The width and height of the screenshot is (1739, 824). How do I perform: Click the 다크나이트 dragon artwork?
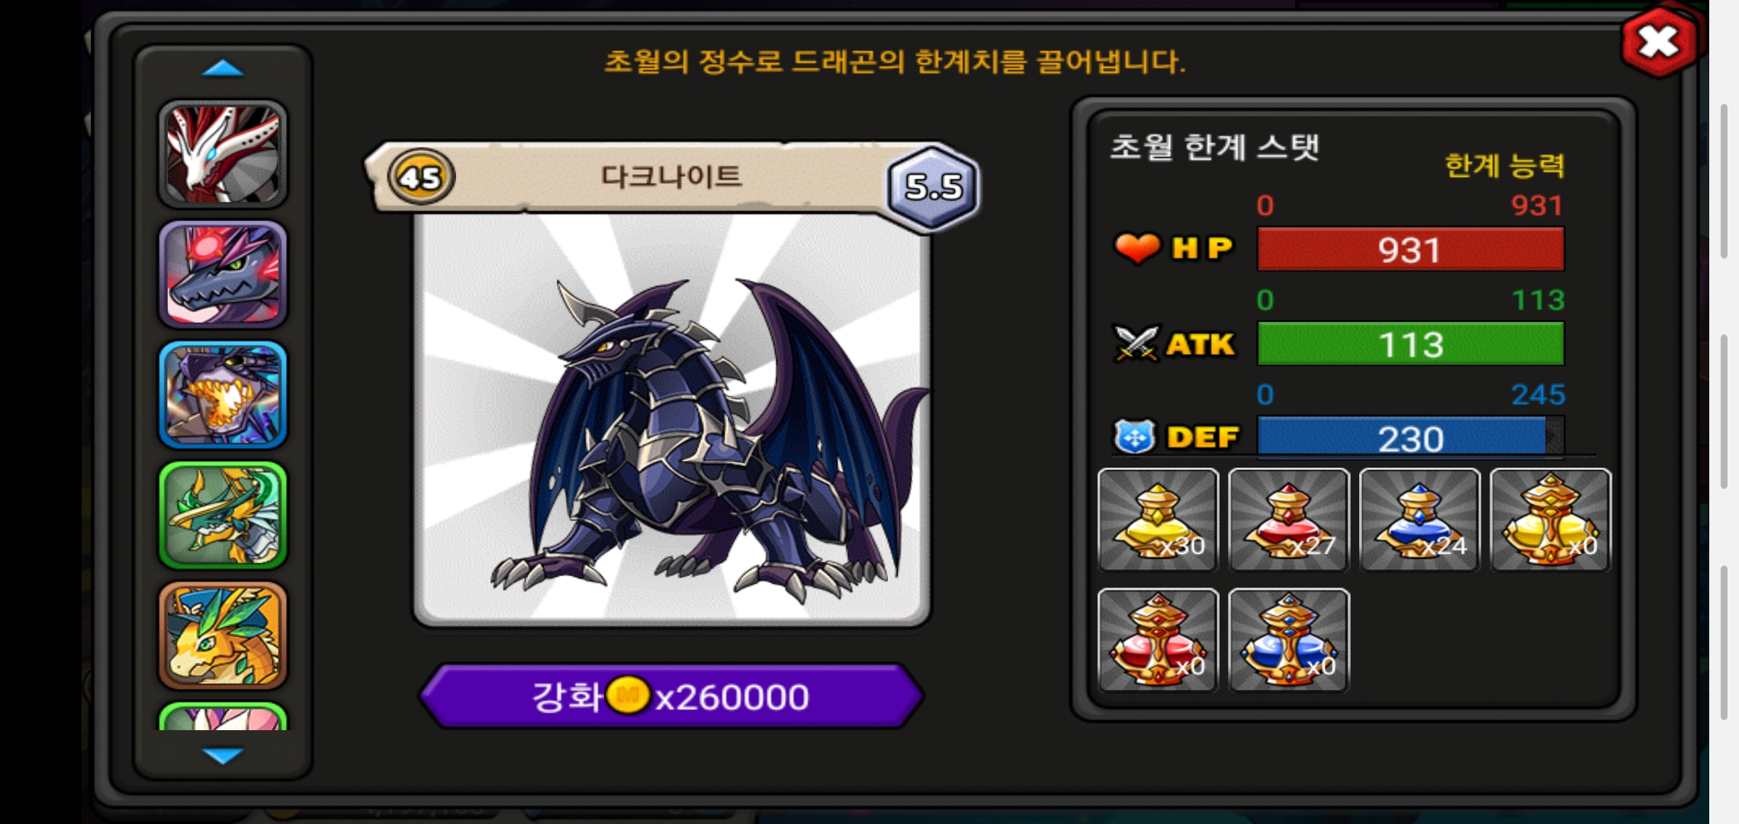point(671,420)
